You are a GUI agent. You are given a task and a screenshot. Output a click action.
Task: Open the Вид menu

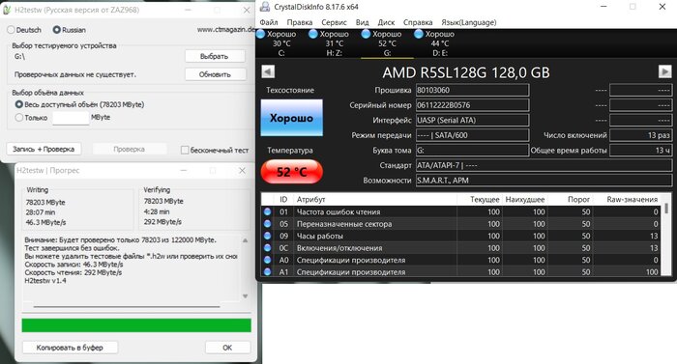tap(362, 22)
